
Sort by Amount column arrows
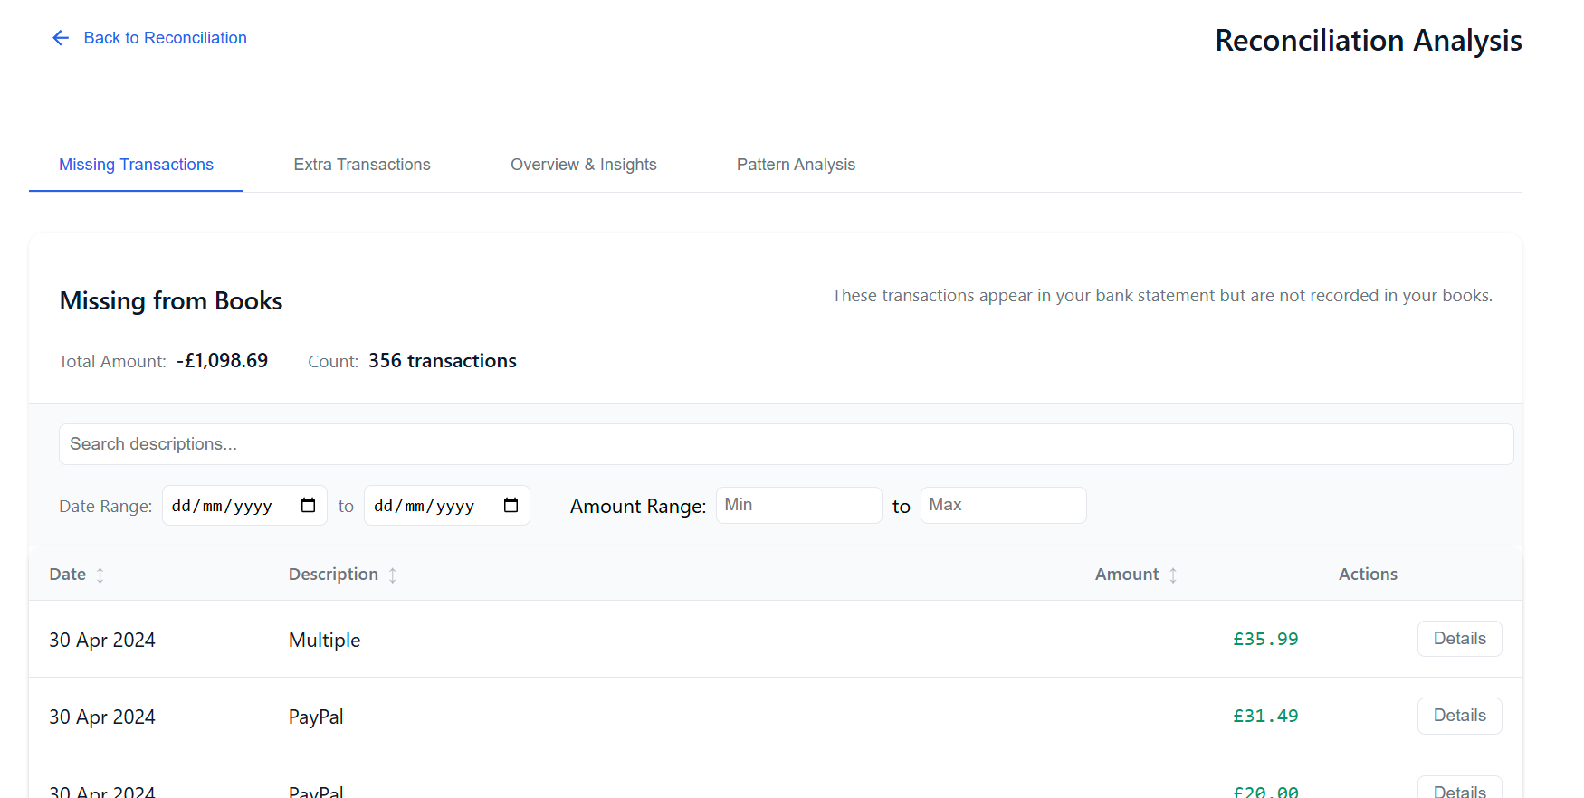coord(1173,575)
